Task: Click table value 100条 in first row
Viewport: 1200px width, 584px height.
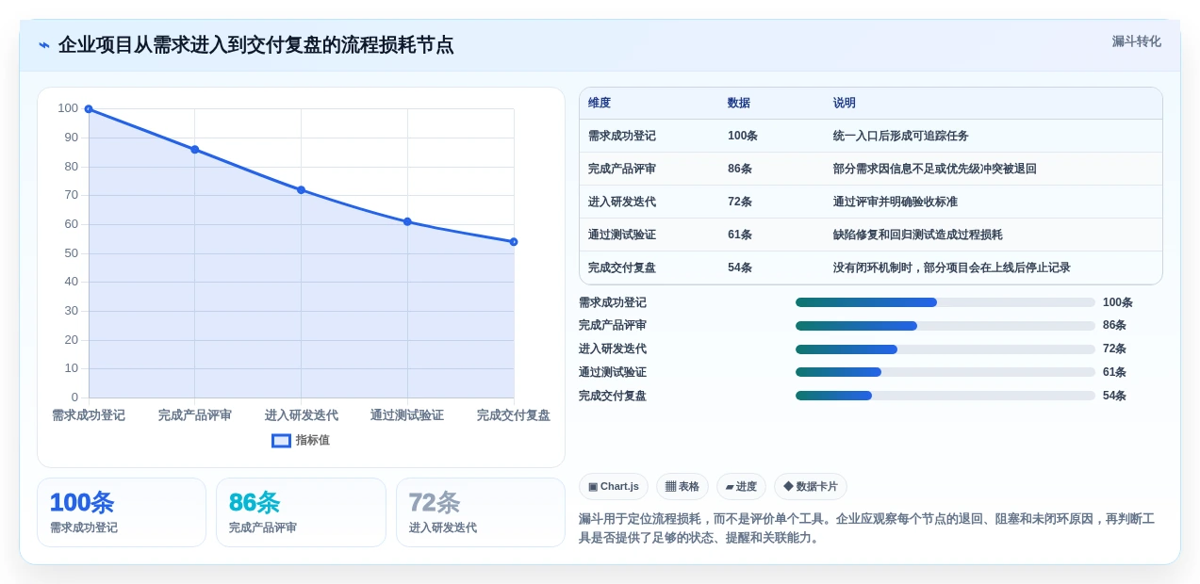Action: [x=743, y=136]
